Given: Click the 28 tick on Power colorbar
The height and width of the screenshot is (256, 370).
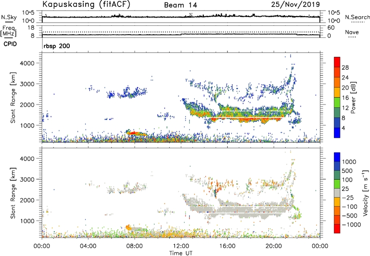Looking at the screenshot, I should click(x=345, y=67).
